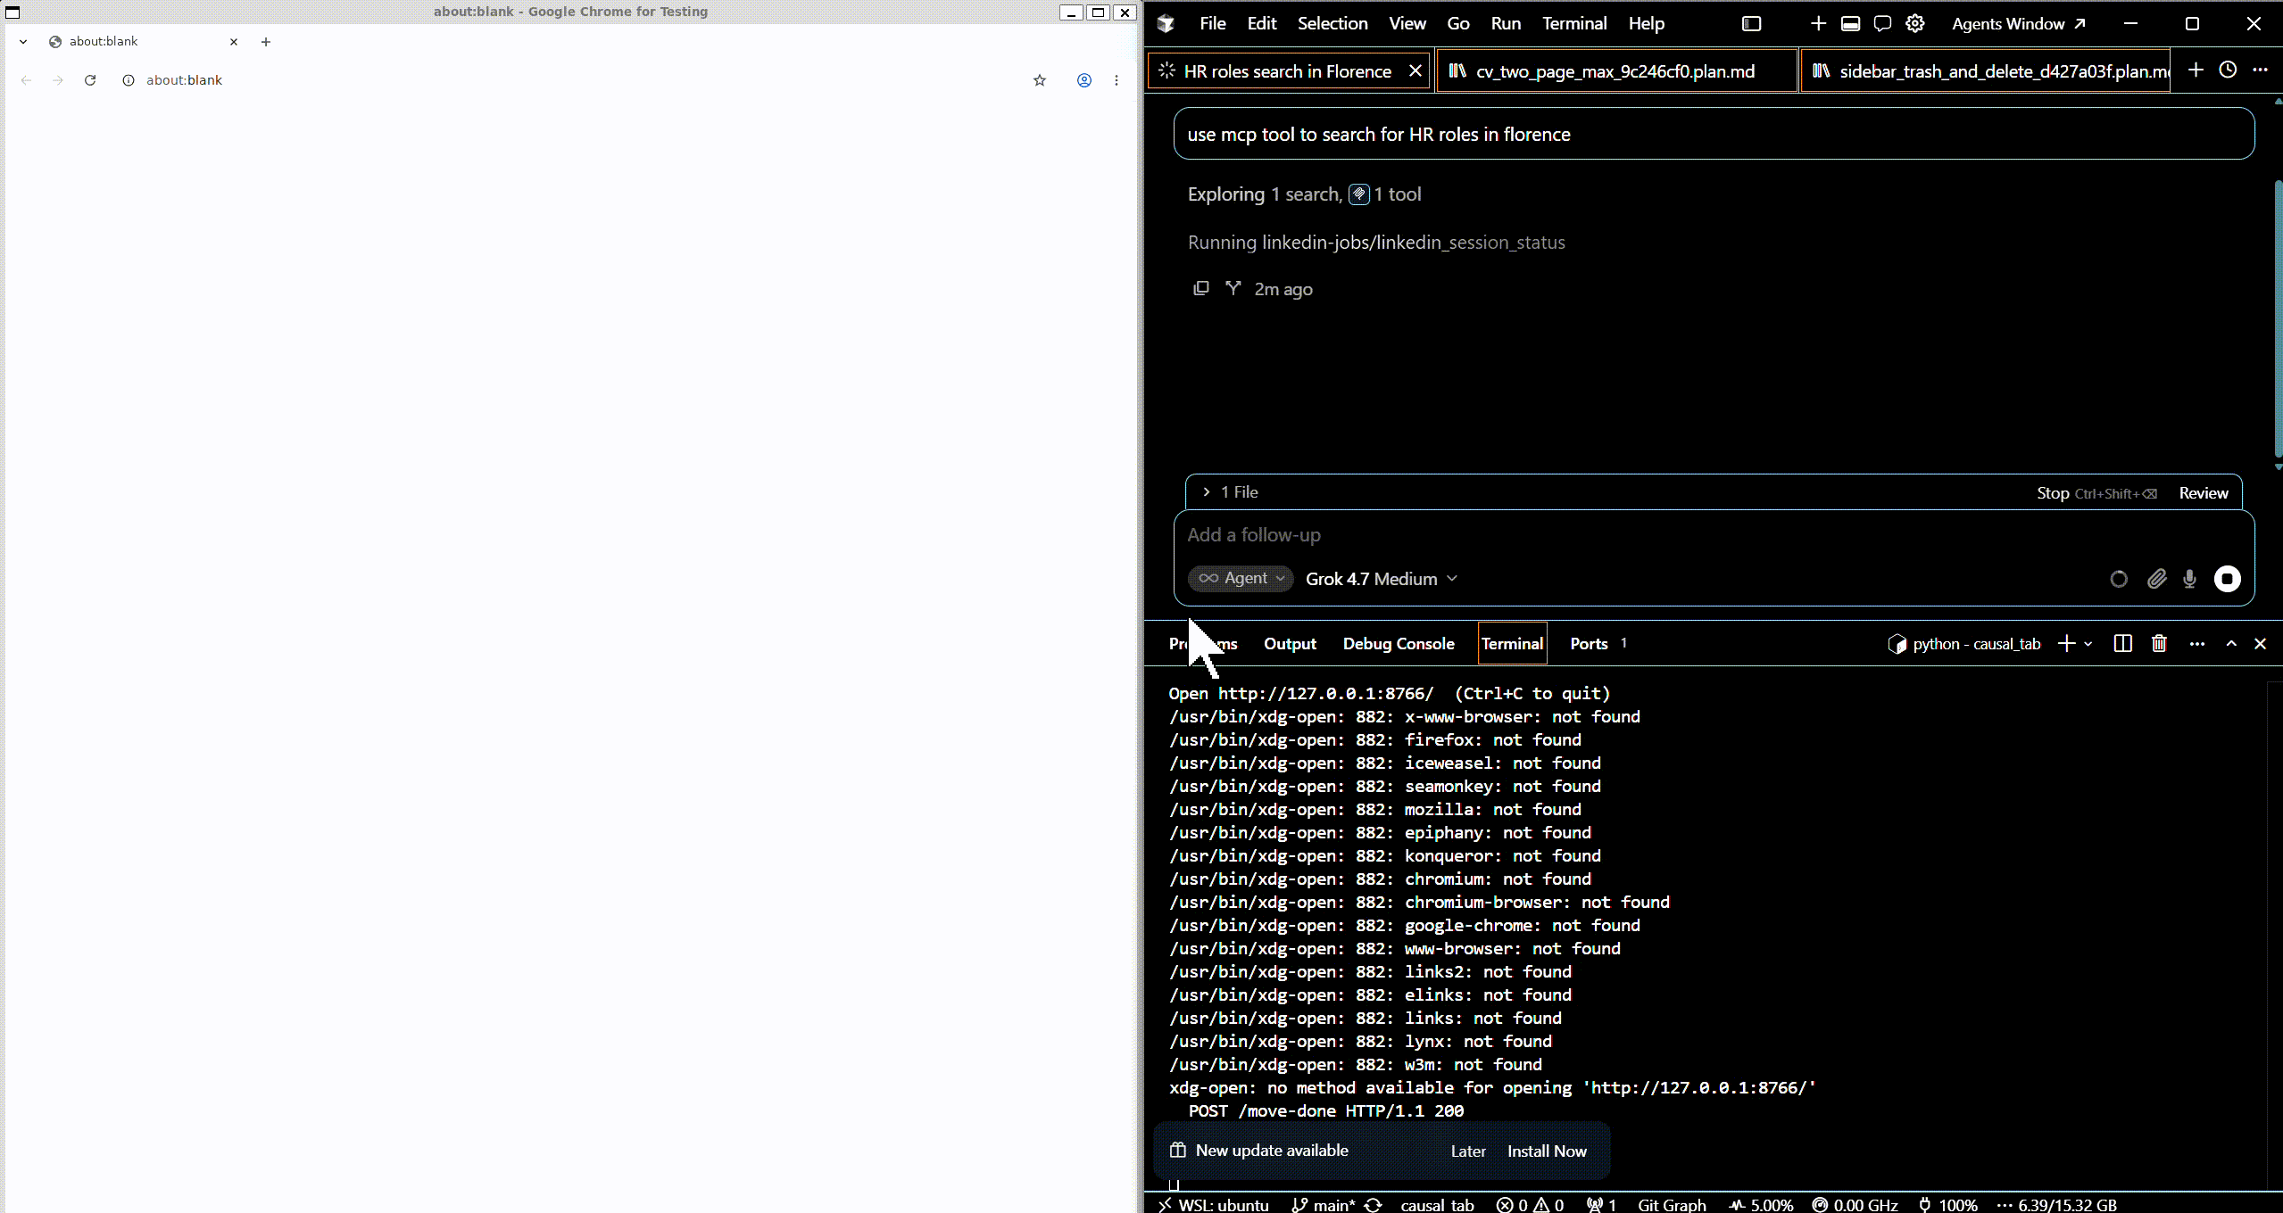Click the Add a follow-up input
This screenshot has width=2283, height=1213.
[x=1714, y=535]
